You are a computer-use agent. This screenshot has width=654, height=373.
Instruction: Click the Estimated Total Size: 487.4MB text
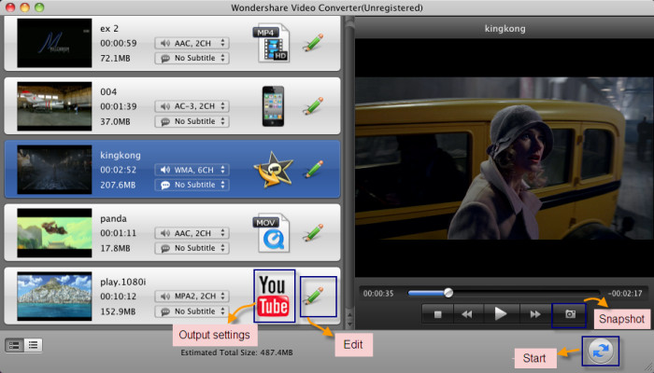pos(236,352)
